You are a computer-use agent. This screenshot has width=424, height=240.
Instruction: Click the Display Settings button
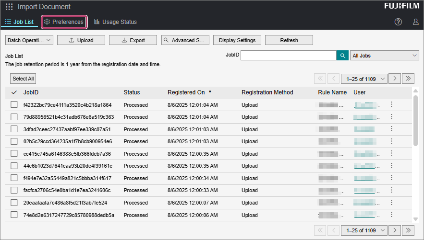point(237,40)
